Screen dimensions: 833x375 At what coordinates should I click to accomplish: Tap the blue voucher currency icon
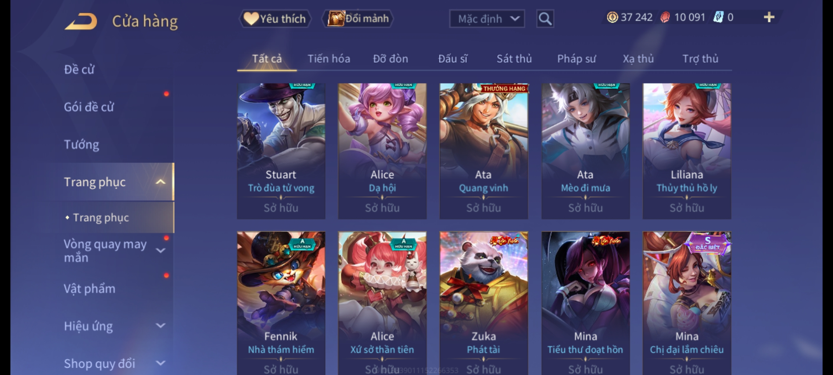(718, 17)
